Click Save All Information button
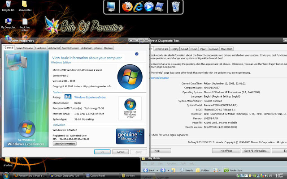This screenshot has width=287, height=179. [256, 151]
